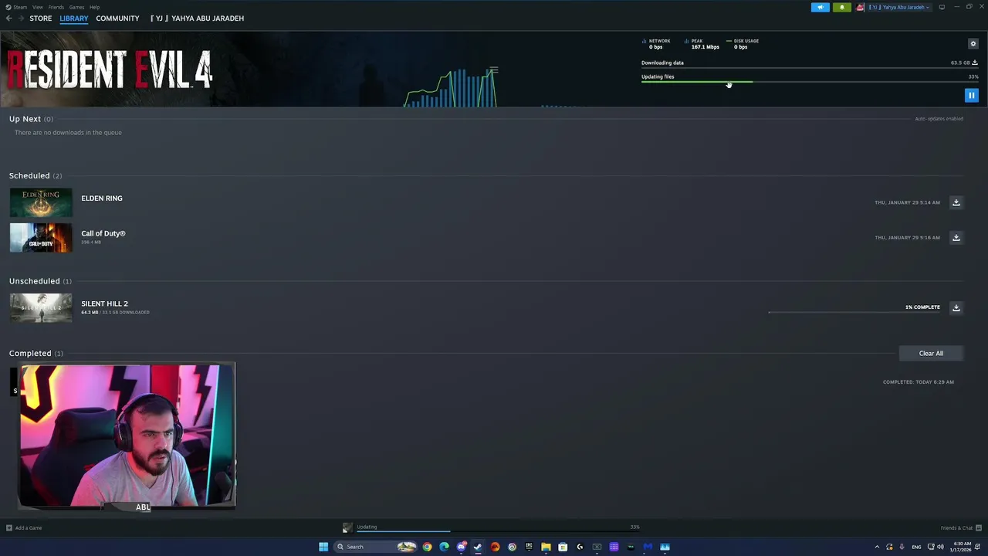
Task: Click the user avatar in title bar
Action: pyautogui.click(x=860, y=7)
